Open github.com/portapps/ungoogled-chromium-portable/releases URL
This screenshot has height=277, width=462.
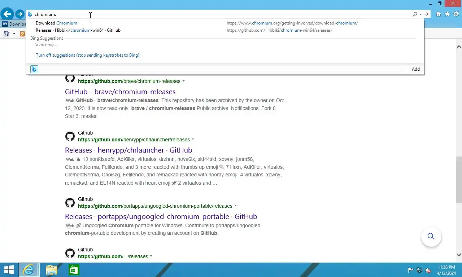155,206
